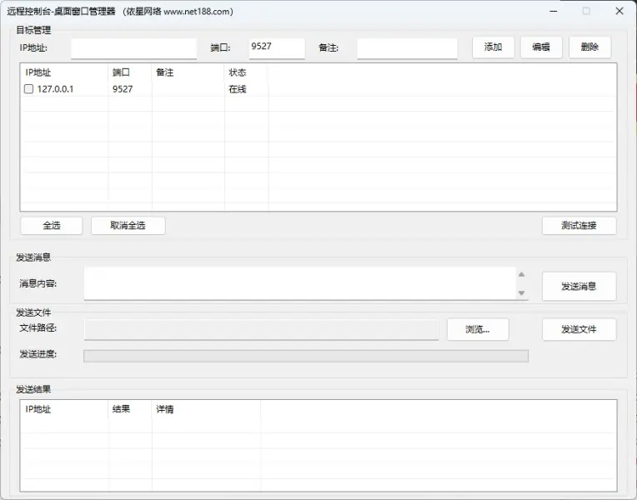637x500 pixels.
Task: Click the 端口 port field showing 9527
Action: click(x=277, y=48)
